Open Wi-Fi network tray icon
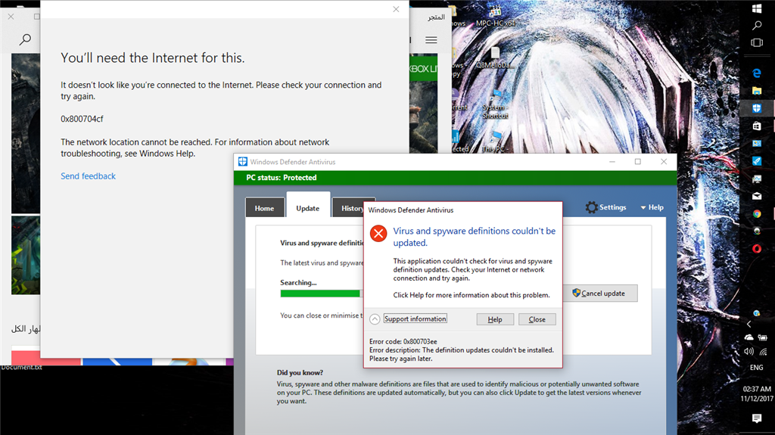775x435 pixels. click(x=763, y=352)
